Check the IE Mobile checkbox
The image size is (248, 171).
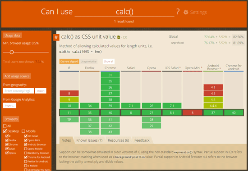click(x=26, y=166)
